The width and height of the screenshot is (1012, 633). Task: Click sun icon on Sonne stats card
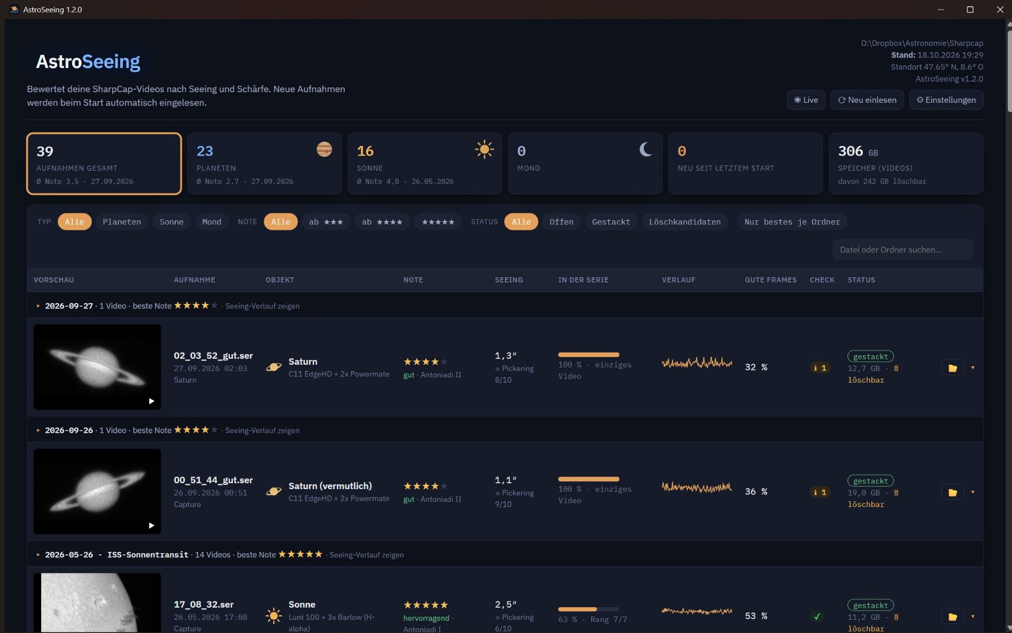[484, 149]
